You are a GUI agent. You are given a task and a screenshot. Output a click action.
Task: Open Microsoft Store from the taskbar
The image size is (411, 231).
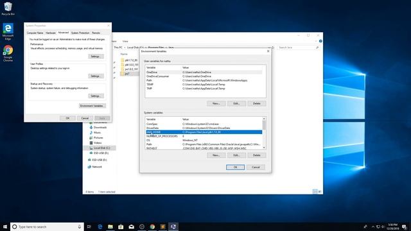click(x=121, y=227)
